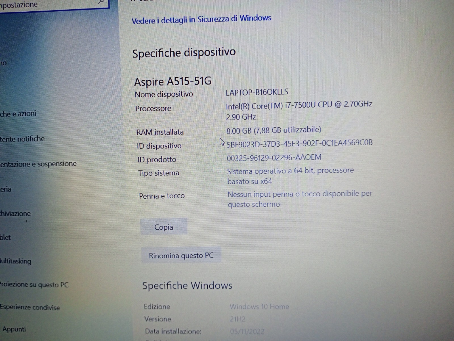Click the 'Nome dispositivo' label
Image resolution: width=454 pixels, height=341 pixels.
point(164,94)
